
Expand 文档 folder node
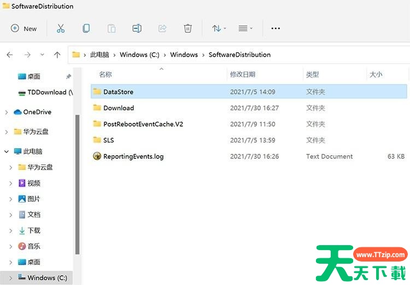tap(11, 215)
